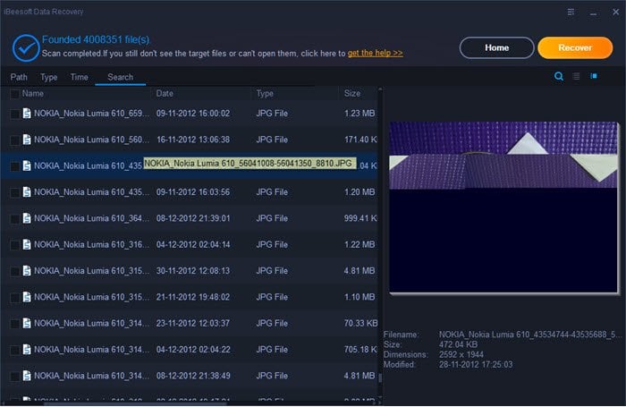626x407 pixels.
Task: Click file icon of 171.40 KB JPG
Action: point(27,140)
